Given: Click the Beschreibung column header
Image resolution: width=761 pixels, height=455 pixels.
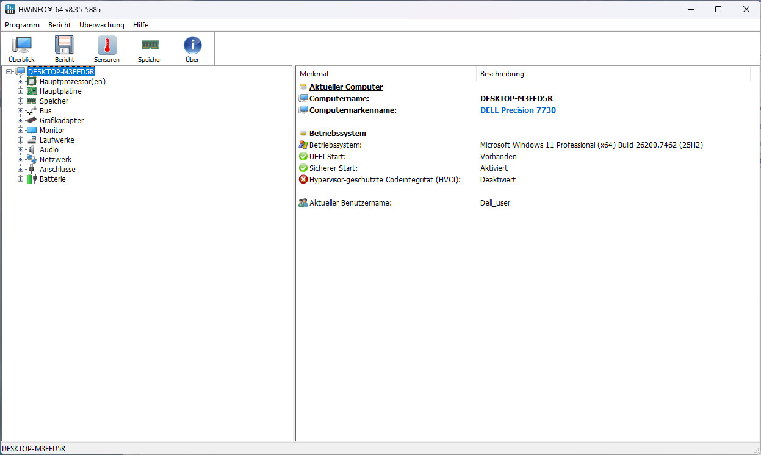Looking at the screenshot, I should click(x=613, y=74).
